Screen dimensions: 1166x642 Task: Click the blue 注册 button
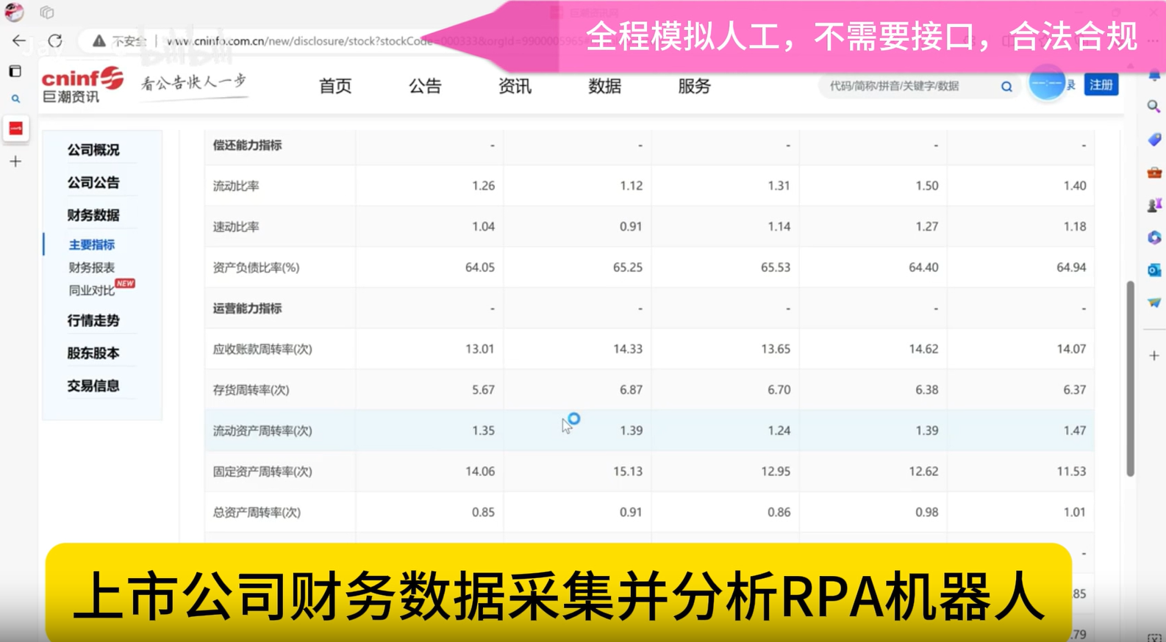tap(1101, 85)
